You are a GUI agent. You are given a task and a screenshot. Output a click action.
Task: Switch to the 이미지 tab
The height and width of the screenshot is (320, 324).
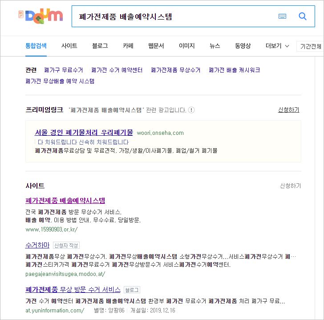187,46
